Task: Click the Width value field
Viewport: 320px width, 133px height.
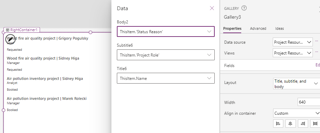Action: [x=309, y=102]
